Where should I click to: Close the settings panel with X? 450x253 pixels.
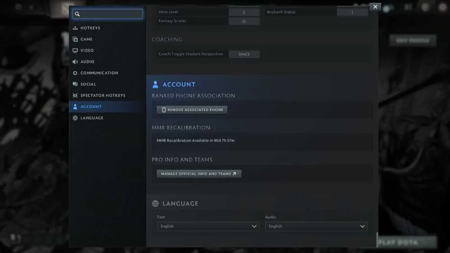375,7
